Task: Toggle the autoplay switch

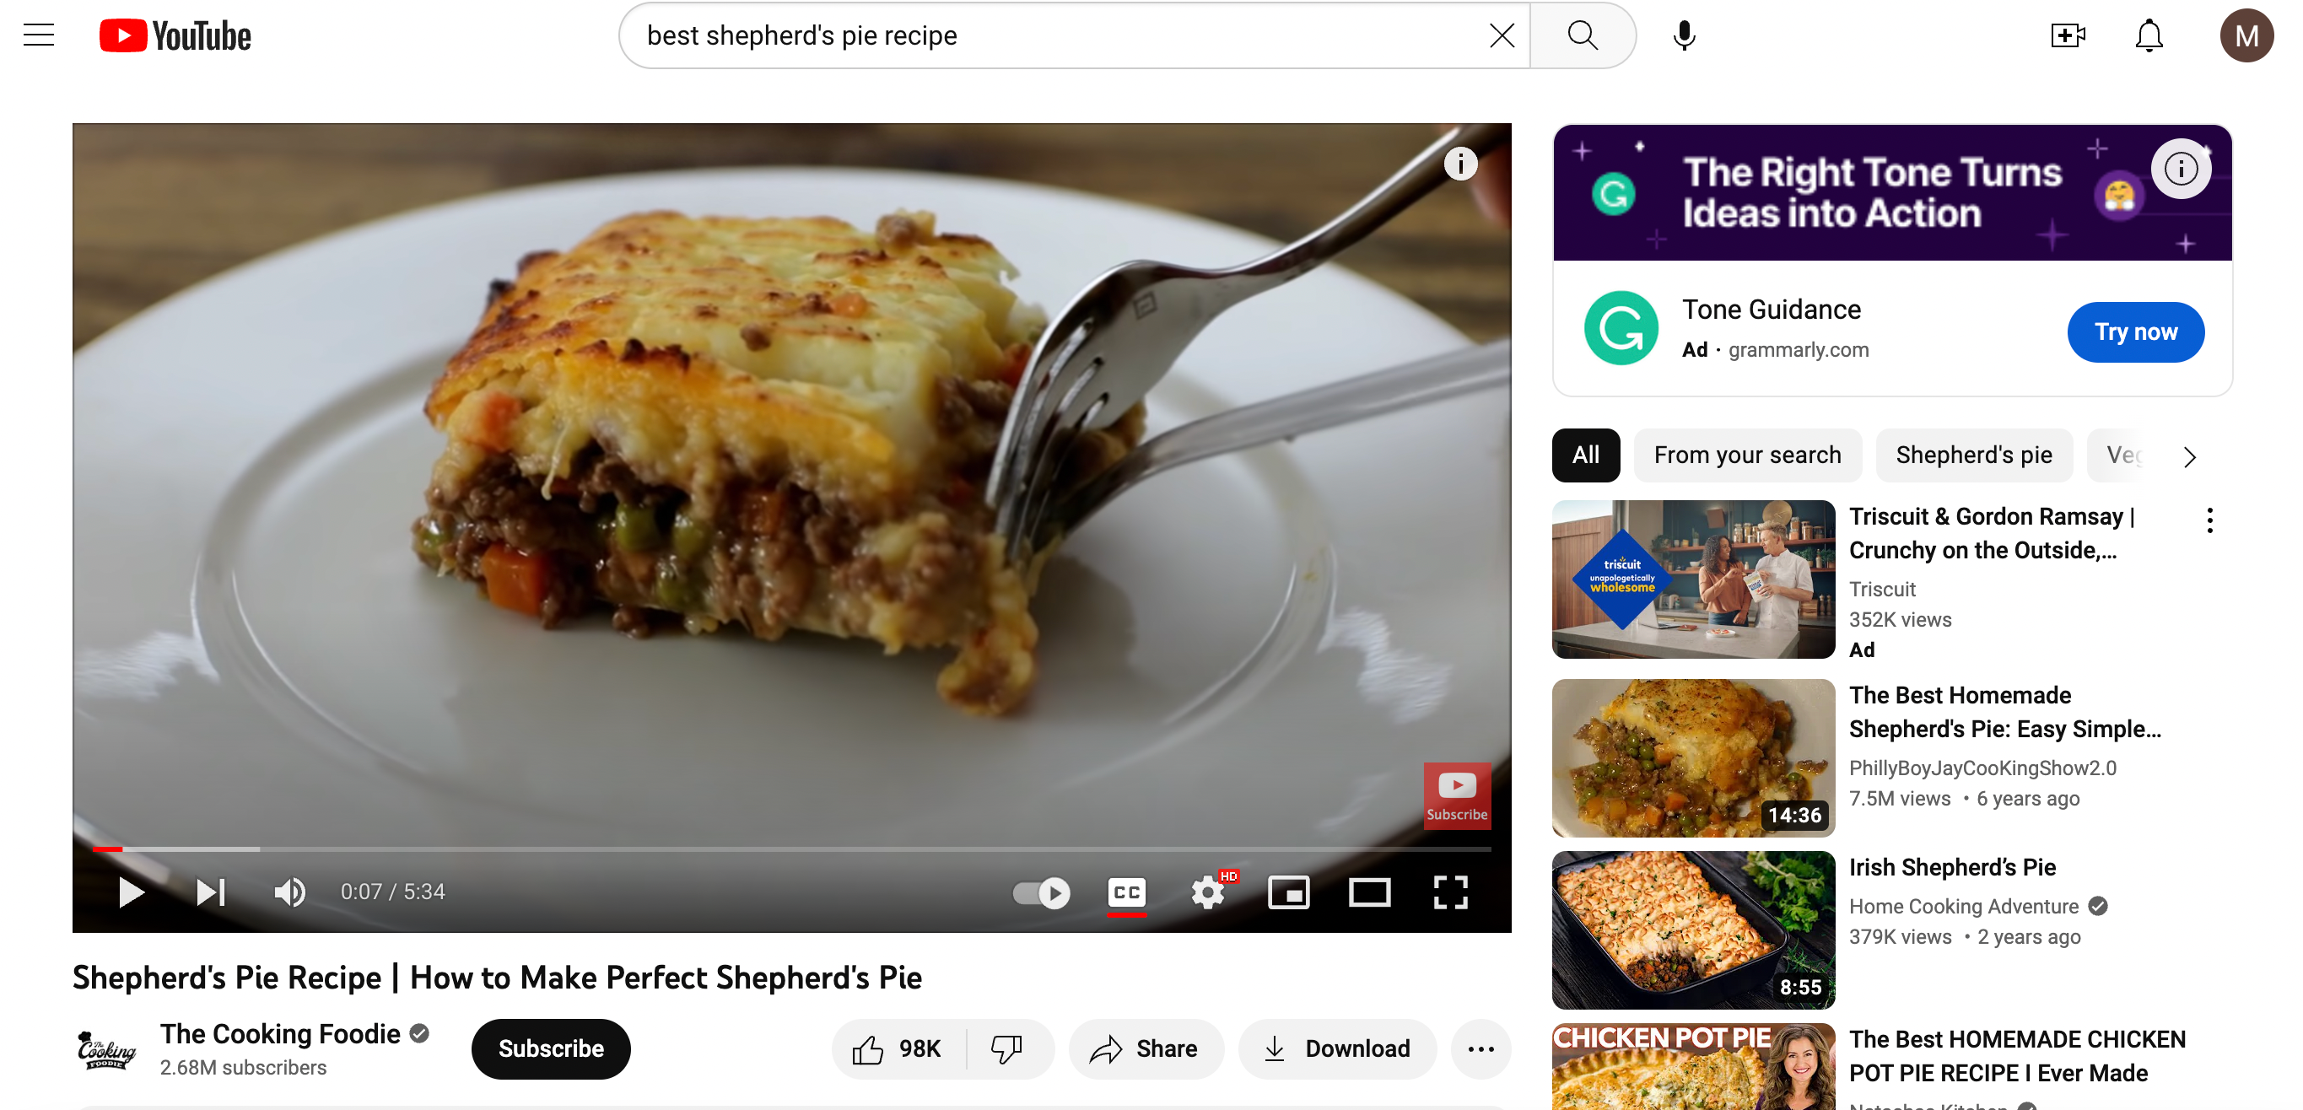Action: click(1042, 891)
